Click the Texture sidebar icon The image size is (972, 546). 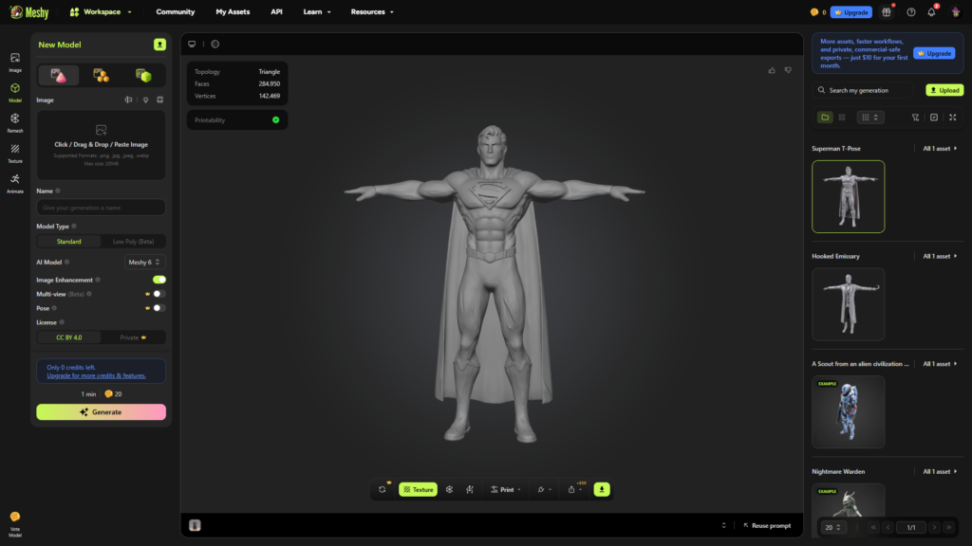[x=15, y=152]
